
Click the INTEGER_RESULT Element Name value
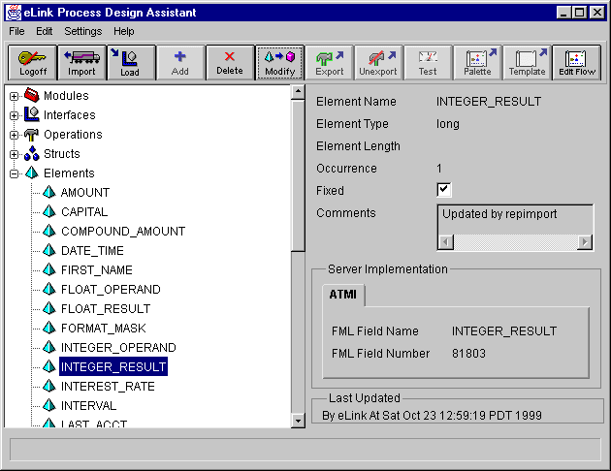point(489,102)
